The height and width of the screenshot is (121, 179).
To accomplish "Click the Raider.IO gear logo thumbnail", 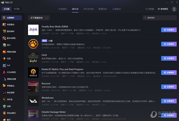I will 33,72.
